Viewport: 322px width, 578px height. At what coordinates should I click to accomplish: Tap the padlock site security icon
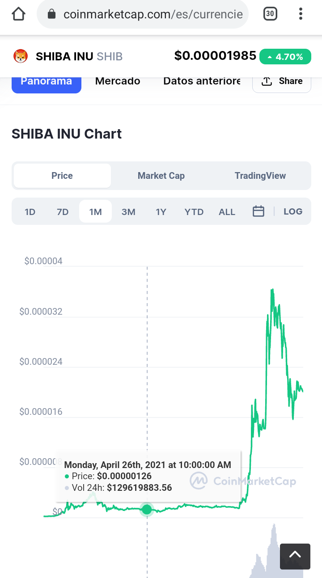click(51, 14)
